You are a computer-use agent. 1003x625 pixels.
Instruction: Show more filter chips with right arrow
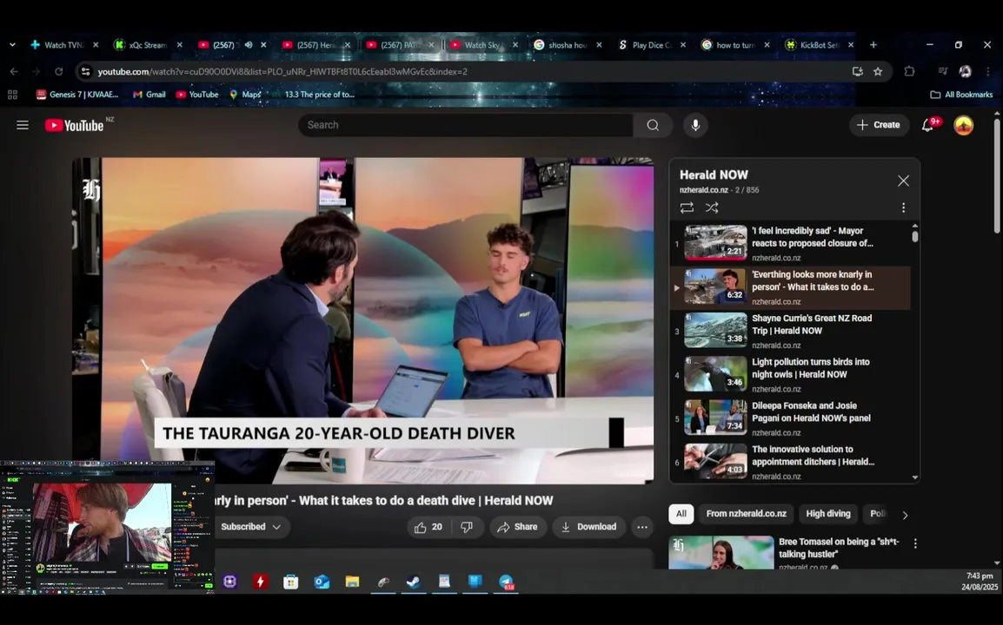point(905,515)
